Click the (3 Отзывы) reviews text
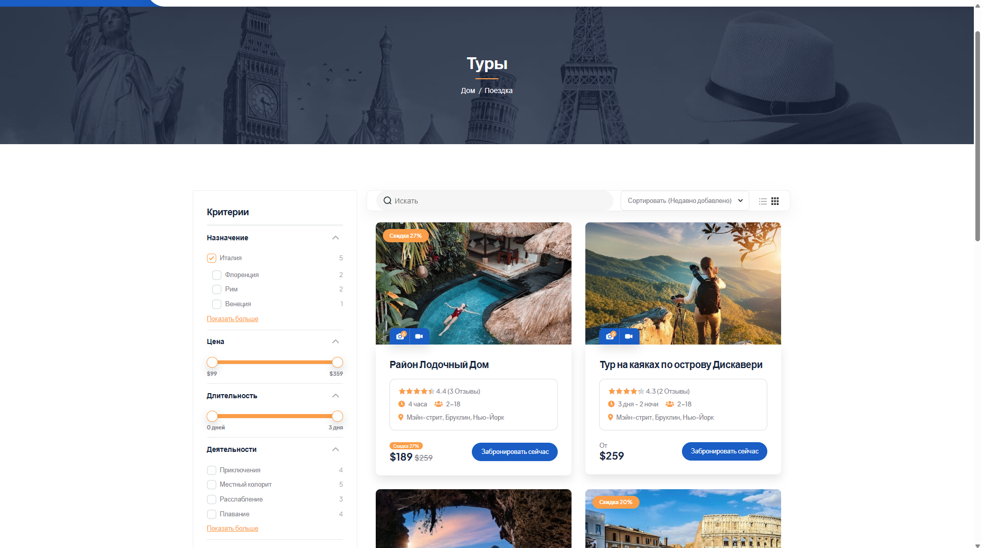This screenshot has height=548, width=981. click(464, 392)
